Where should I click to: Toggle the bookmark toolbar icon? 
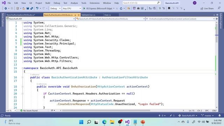click(169, 8)
